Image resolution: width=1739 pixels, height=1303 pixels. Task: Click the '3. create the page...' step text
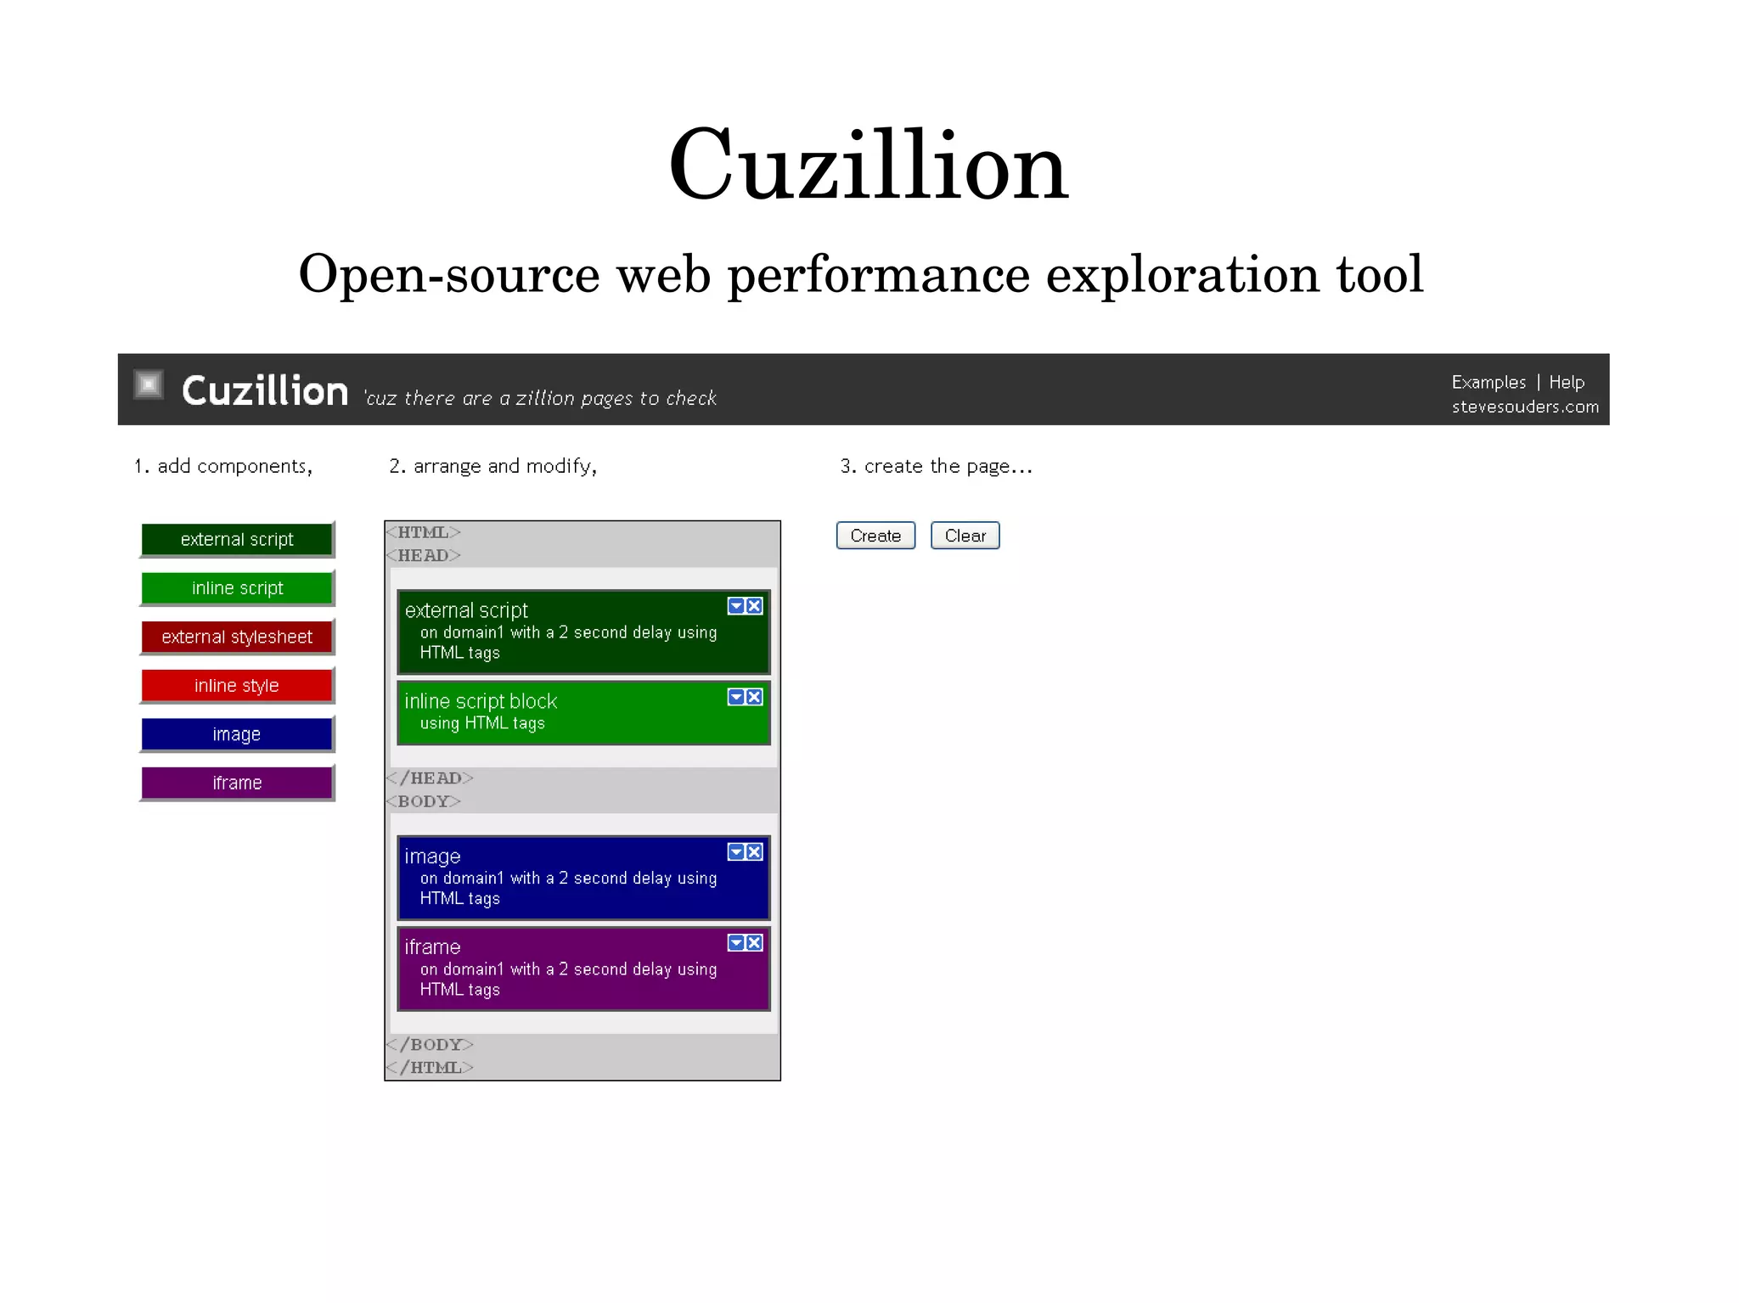coord(937,466)
